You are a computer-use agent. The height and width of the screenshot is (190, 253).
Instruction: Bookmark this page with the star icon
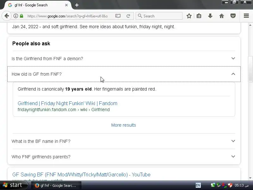189,16
